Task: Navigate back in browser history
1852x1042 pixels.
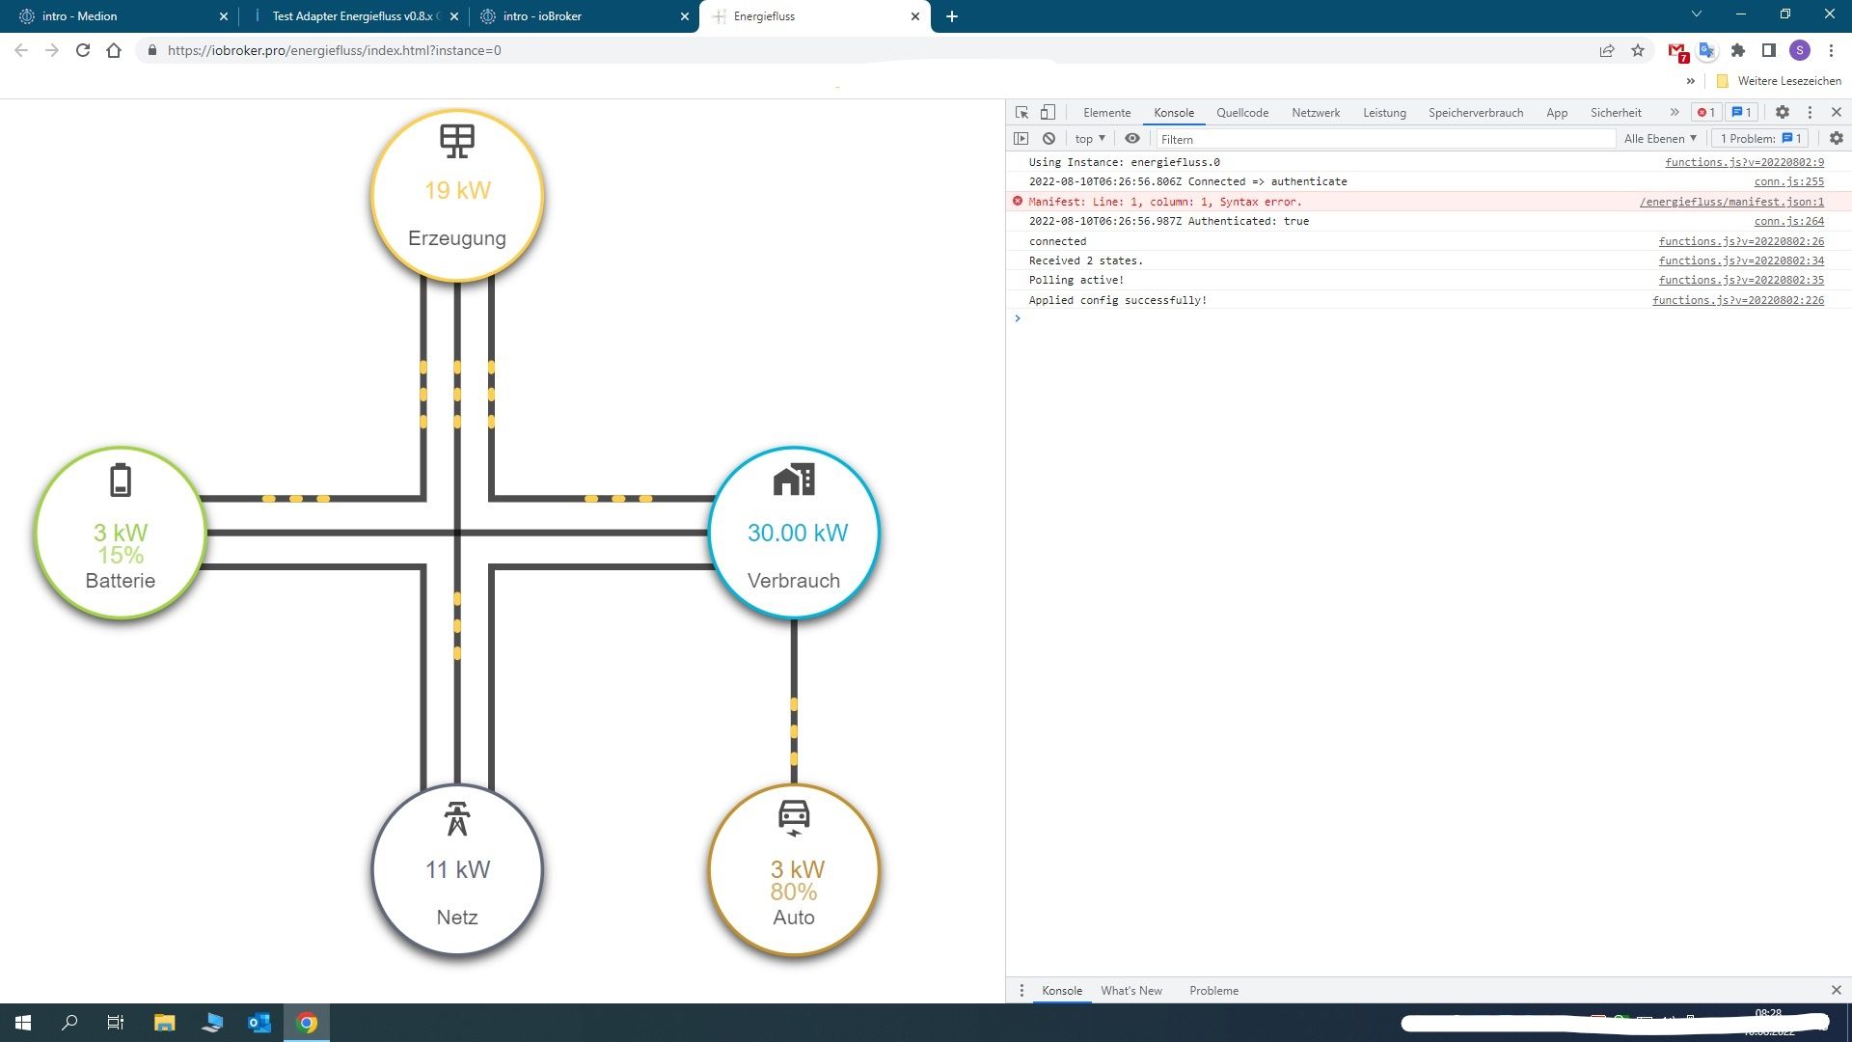Action: tap(21, 50)
